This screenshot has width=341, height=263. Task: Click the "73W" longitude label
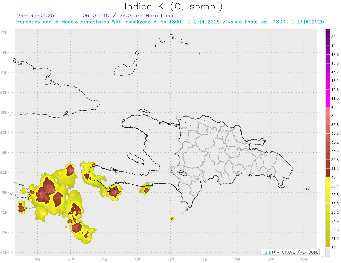click(137, 259)
